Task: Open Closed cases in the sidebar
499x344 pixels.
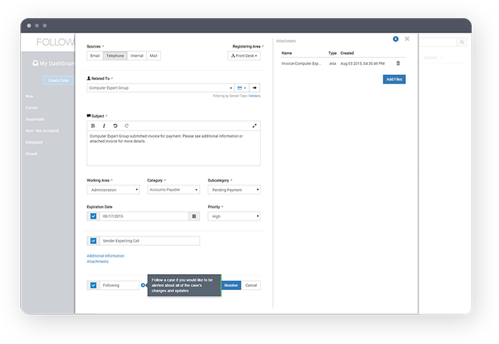Action: 31,154
